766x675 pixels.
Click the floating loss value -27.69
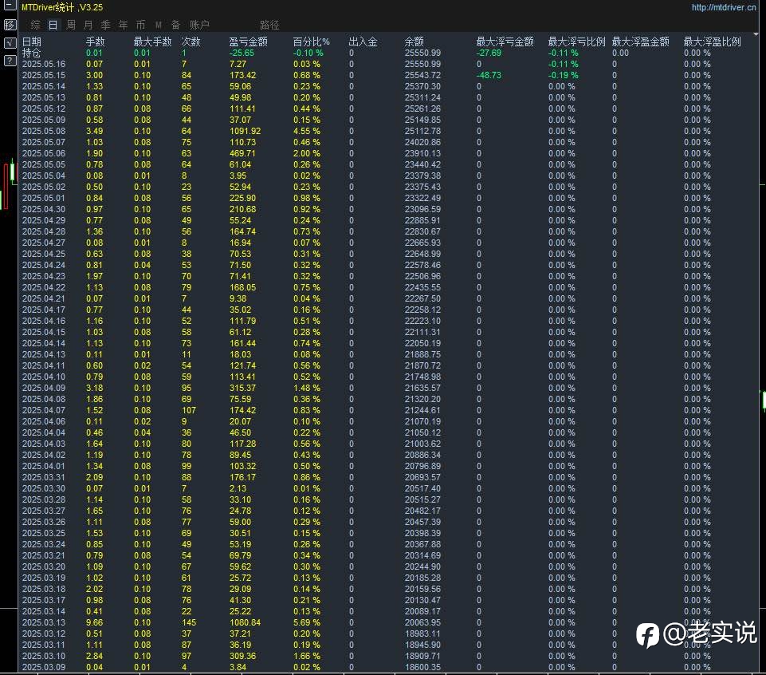[489, 53]
